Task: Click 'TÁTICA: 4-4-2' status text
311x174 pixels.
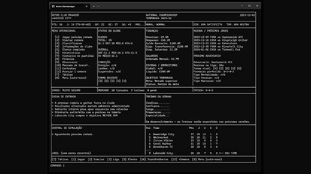Action: tap(204, 90)
